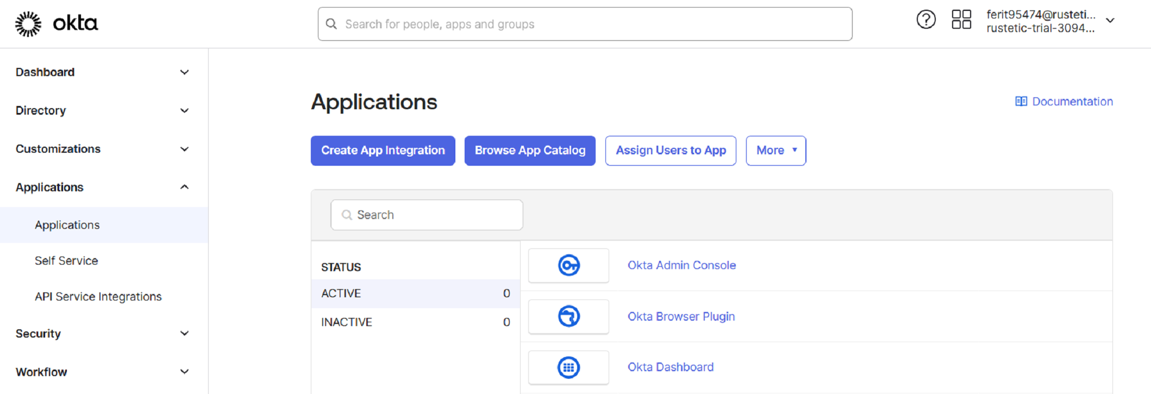The height and width of the screenshot is (394, 1151).
Task: Click the ferit95474 account name text
Action: tap(1041, 15)
